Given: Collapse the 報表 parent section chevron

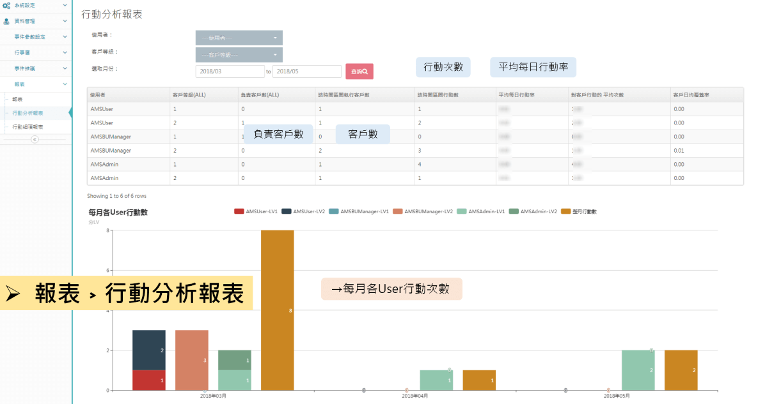Looking at the screenshot, I should [x=65, y=84].
